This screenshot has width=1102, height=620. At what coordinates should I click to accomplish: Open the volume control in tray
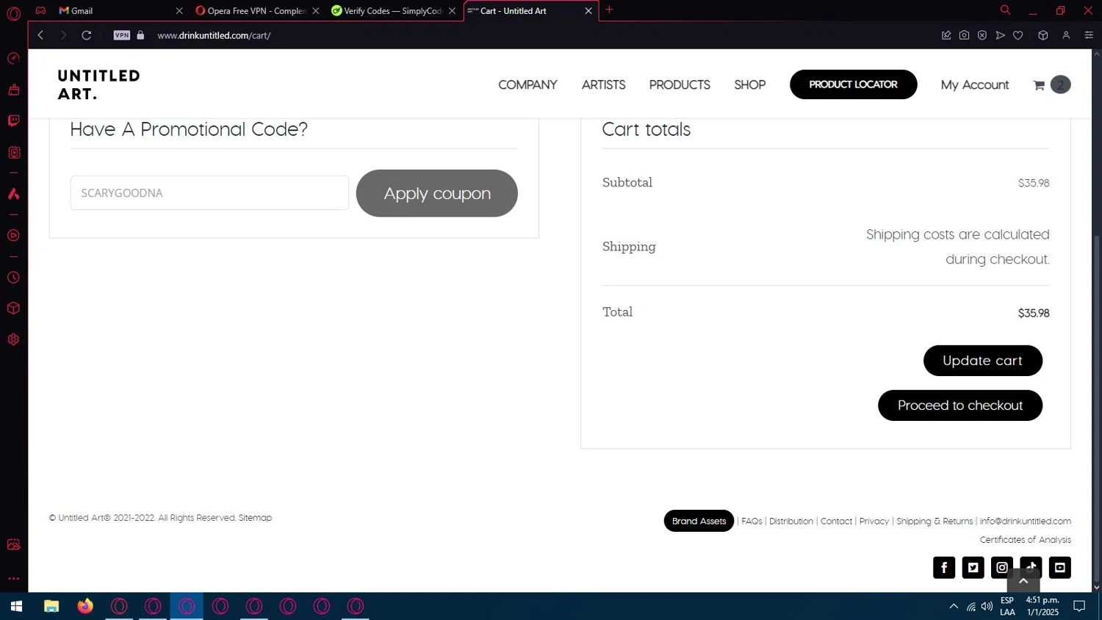point(987,606)
